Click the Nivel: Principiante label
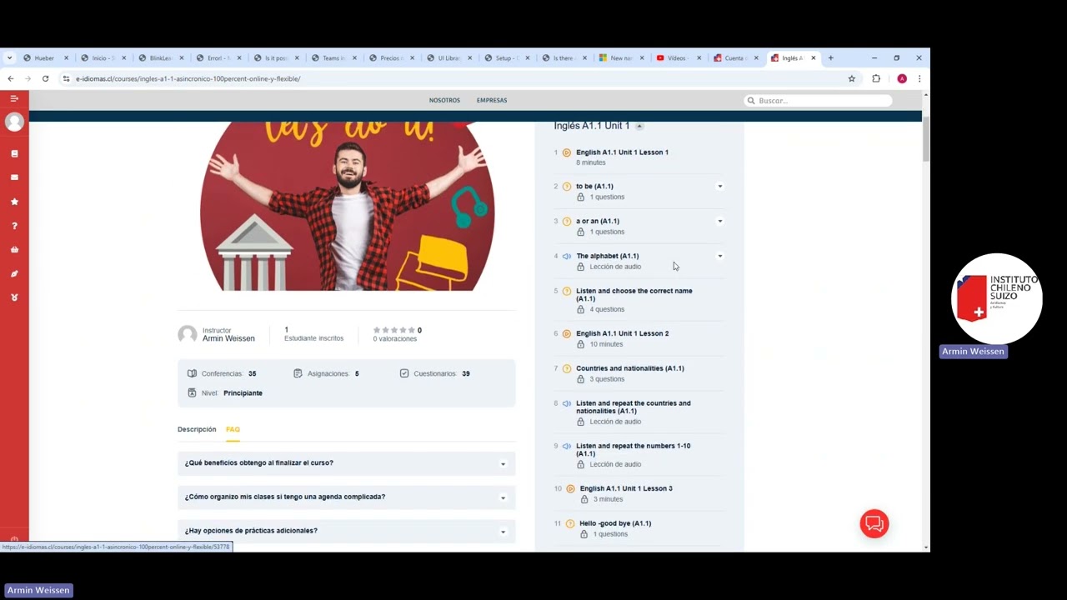Viewport: 1067px width, 600px height. point(225,392)
